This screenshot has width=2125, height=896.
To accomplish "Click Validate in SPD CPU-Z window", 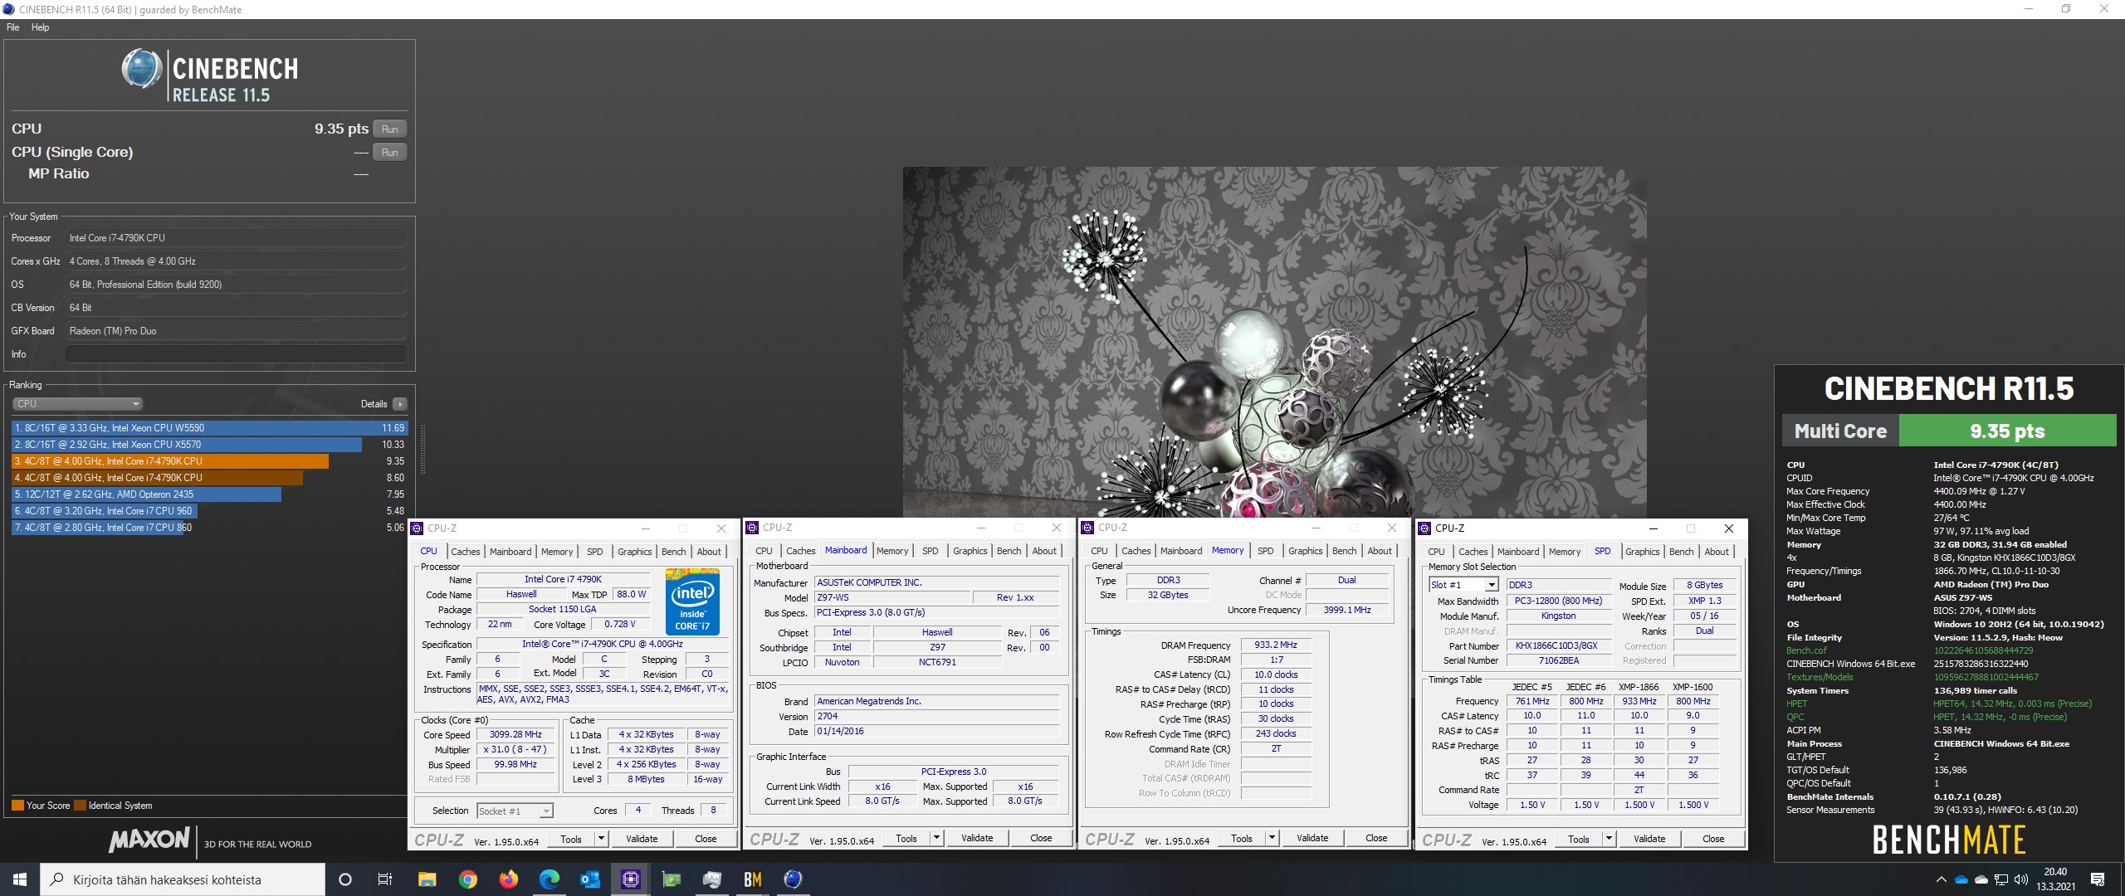I will pyautogui.click(x=1649, y=839).
